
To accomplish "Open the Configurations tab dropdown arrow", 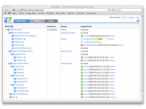I will tap(29, 21).
